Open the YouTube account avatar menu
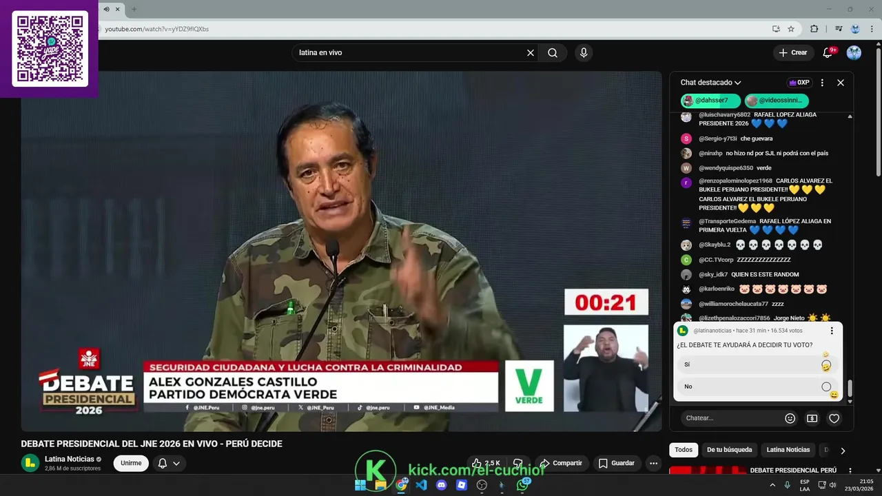This screenshot has width=882, height=496. [x=854, y=53]
